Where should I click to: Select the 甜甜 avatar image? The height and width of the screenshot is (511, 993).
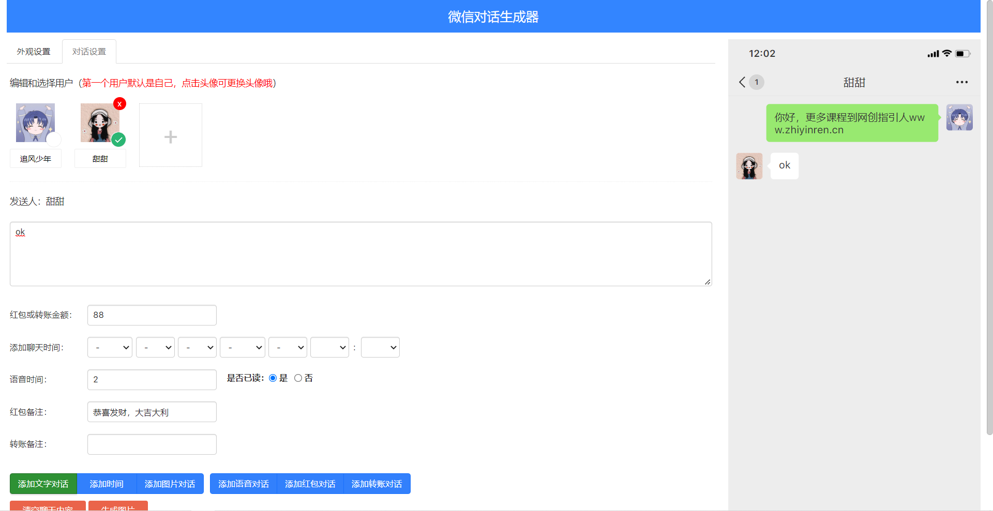(x=100, y=123)
